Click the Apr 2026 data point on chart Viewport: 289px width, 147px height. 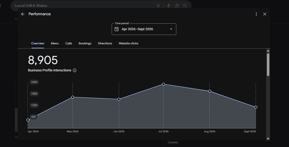pyautogui.click(x=28, y=120)
